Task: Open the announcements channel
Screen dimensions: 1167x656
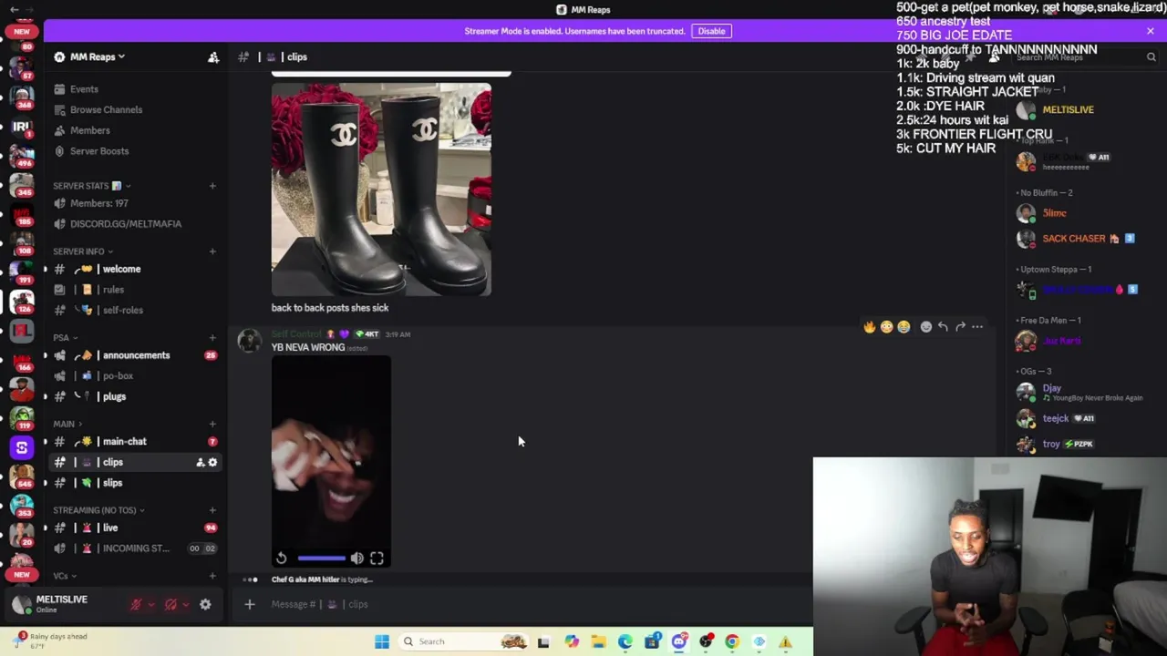Action: tap(136, 355)
